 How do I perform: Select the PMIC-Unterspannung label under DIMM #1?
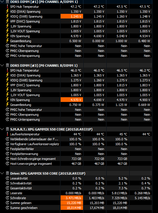(x=25, y=56)
